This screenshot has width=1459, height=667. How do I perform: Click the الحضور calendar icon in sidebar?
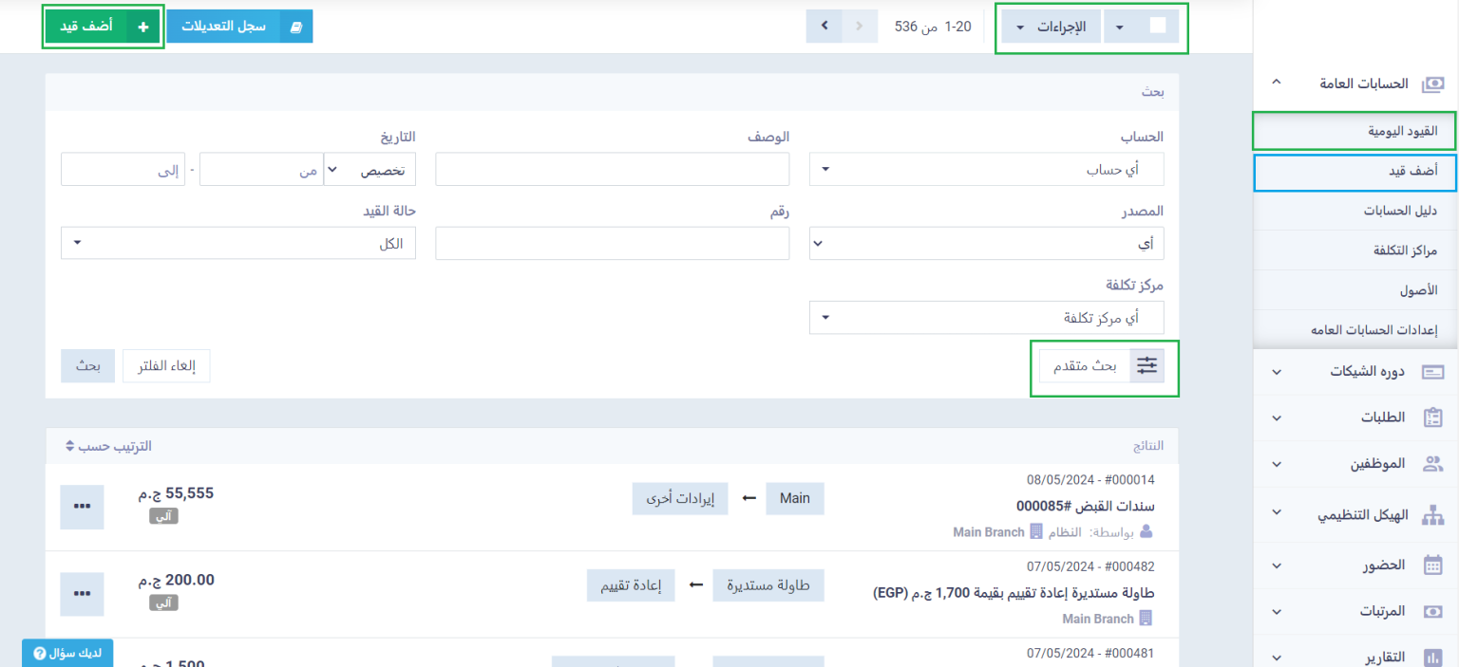click(x=1431, y=565)
